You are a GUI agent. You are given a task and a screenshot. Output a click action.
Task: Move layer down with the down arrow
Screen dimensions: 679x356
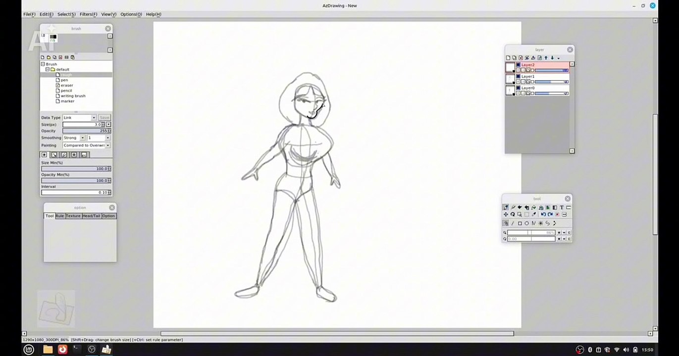[552, 58]
